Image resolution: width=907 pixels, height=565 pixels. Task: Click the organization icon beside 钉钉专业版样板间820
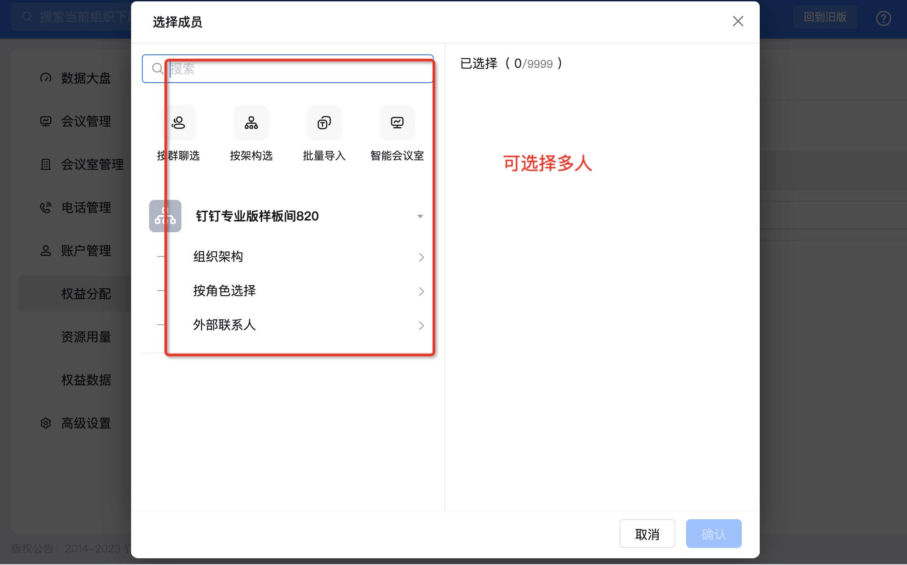coord(165,216)
